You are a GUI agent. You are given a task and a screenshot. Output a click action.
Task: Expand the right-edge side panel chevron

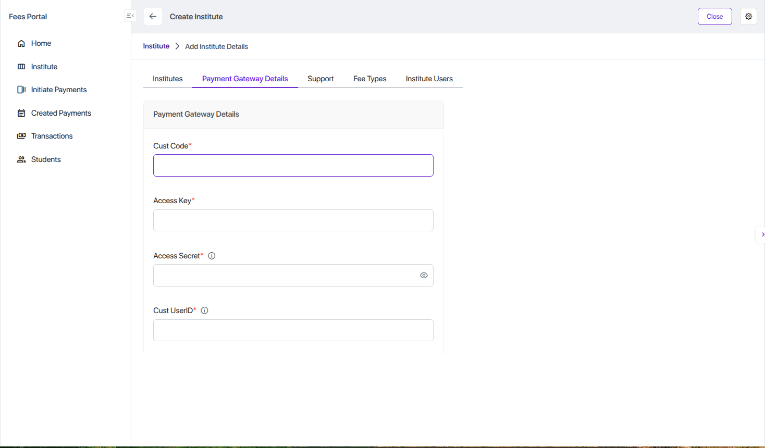762,234
